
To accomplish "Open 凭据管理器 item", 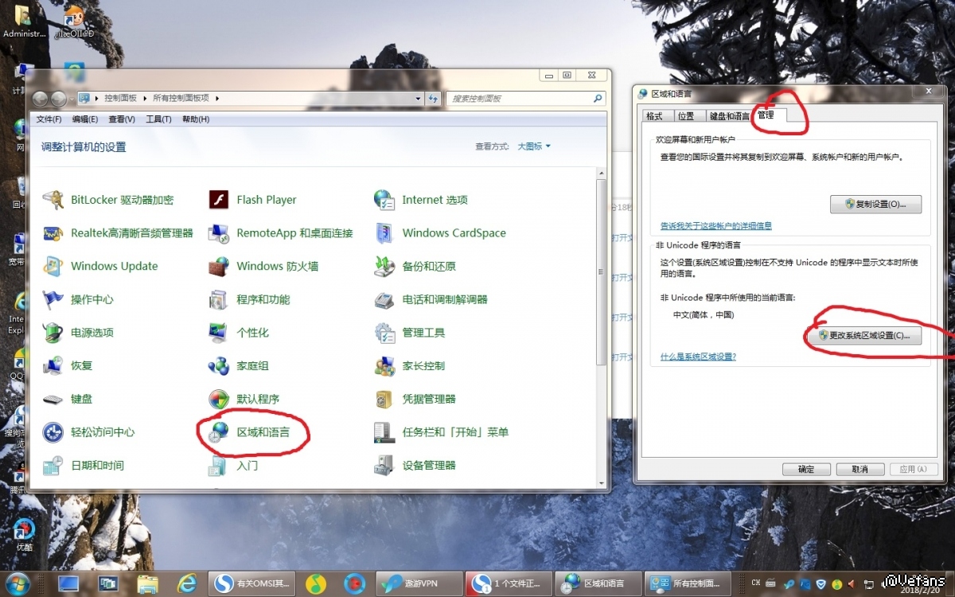I will pyautogui.click(x=415, y=399).
